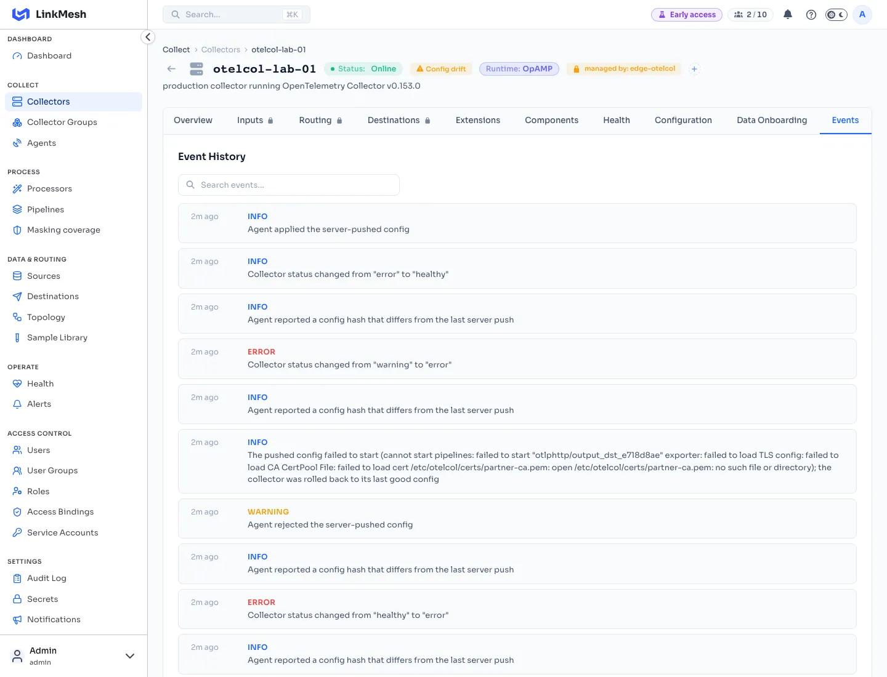Viewport: 887px width, 677px height.
Task: Click the Config drift warning badge
Action: 441,69
